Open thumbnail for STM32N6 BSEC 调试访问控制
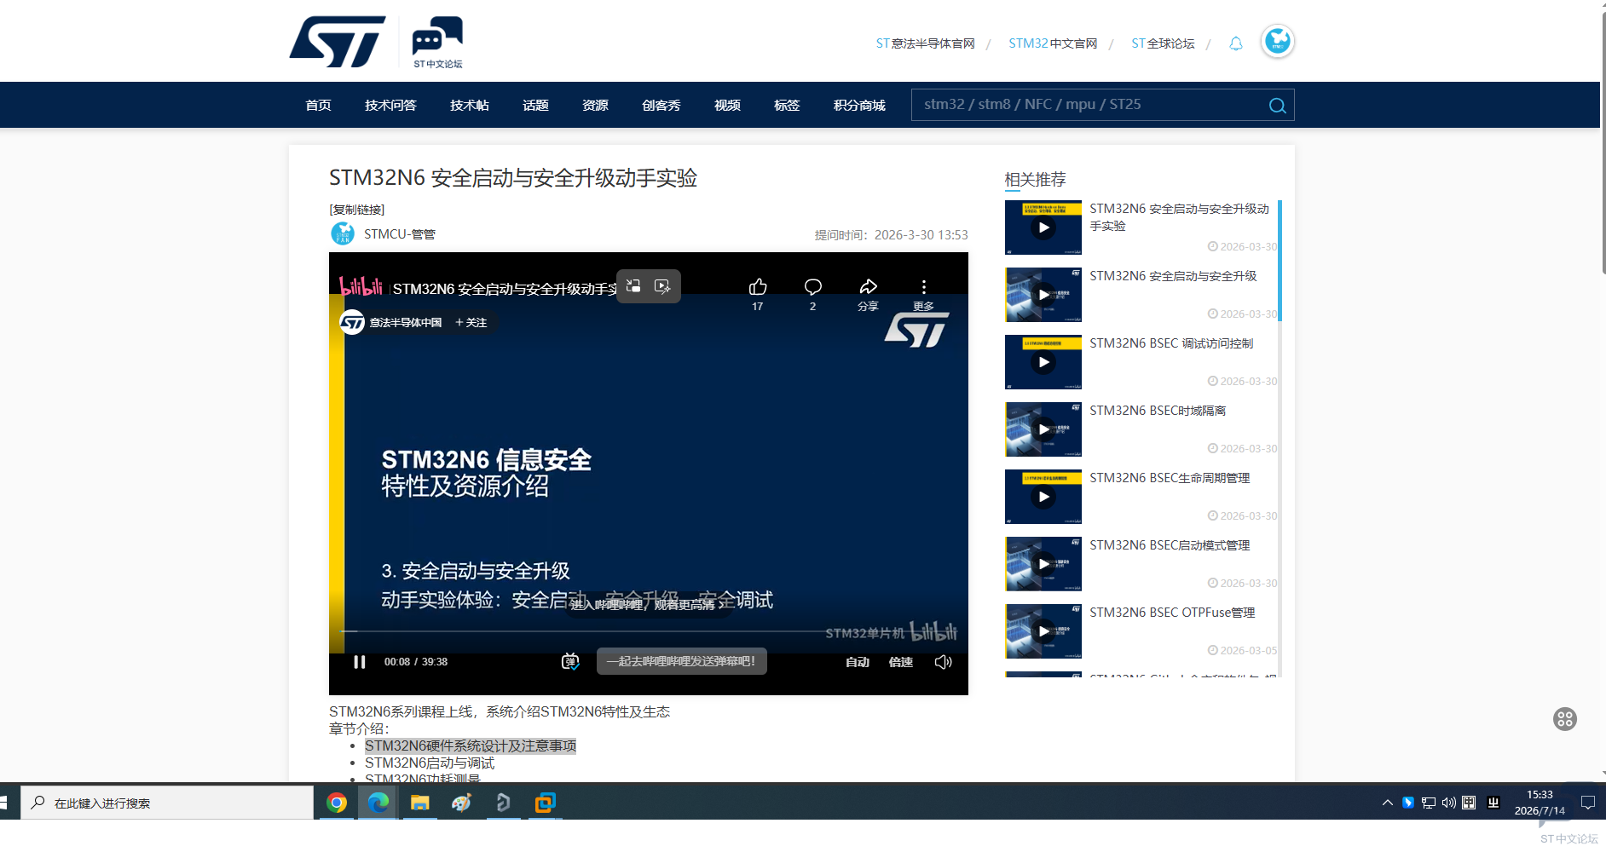This screenshot has height=852, width=1606. (1043, 362)
